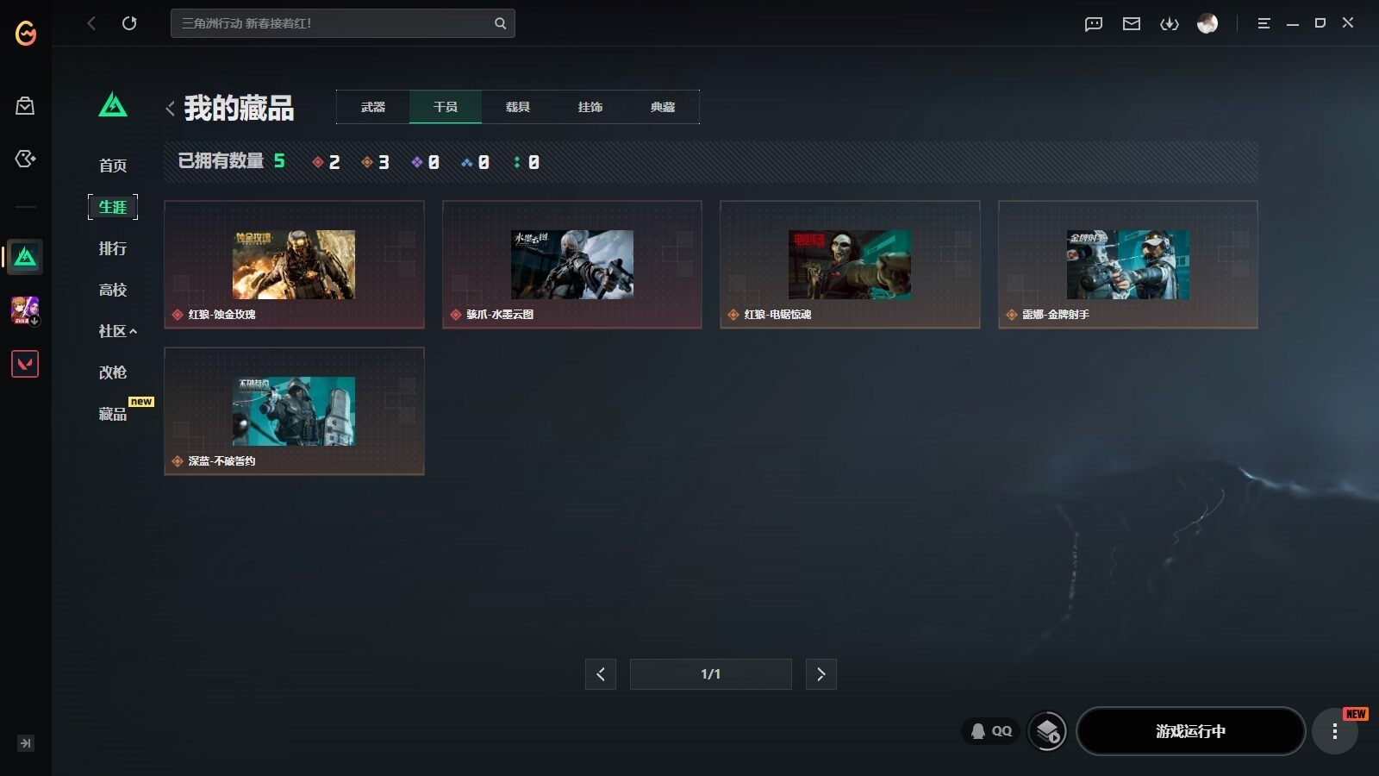Open the mail inbox icon

click(x=1132, y=23)
